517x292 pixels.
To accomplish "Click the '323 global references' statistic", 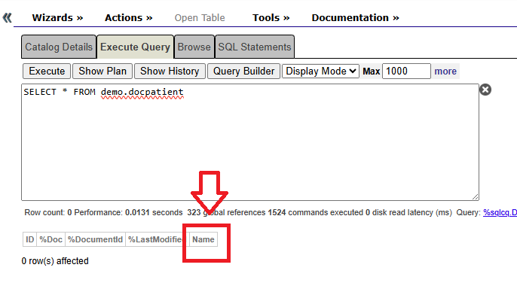I will tap(226, 213).
